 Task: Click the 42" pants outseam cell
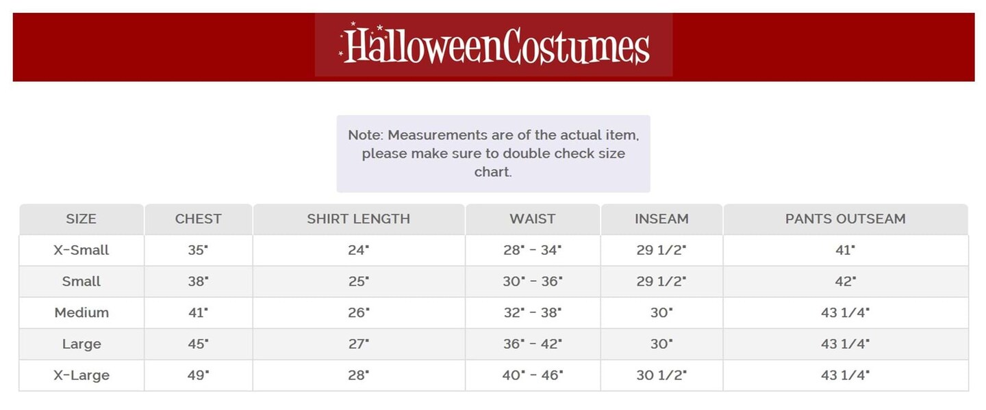tap(845, 282)
